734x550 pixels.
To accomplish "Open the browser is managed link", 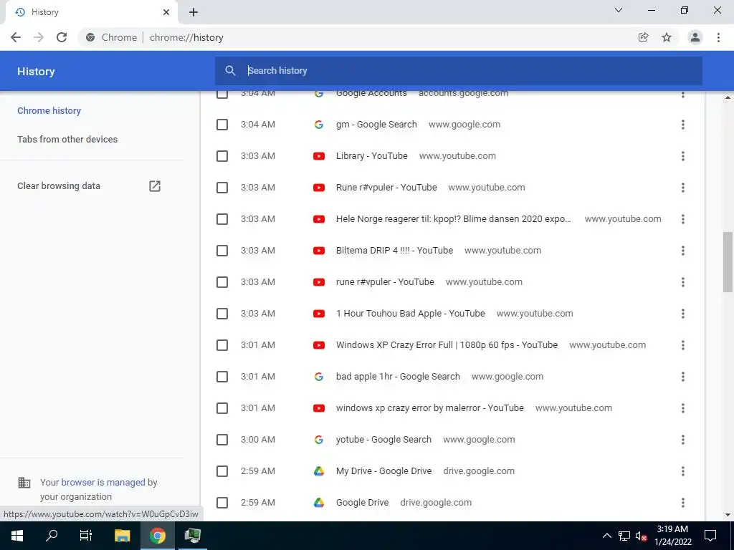I will coord(103,482).
